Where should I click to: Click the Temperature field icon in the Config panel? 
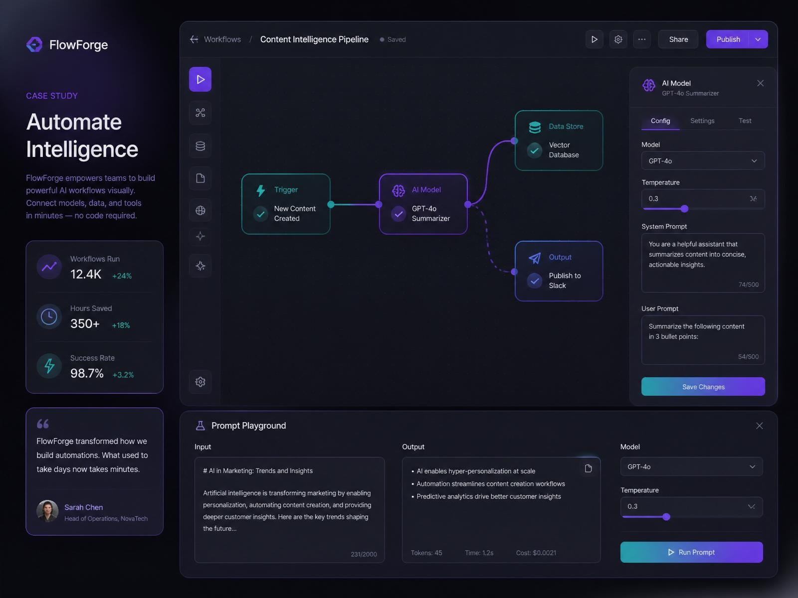pyautogui.click(x=753, y=199)
